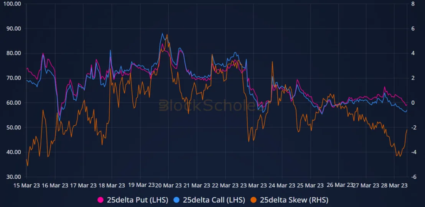Click the 17 Mar 23 date label
The image size is (425, 207).
pyautogui.click(x=83, y=186)
